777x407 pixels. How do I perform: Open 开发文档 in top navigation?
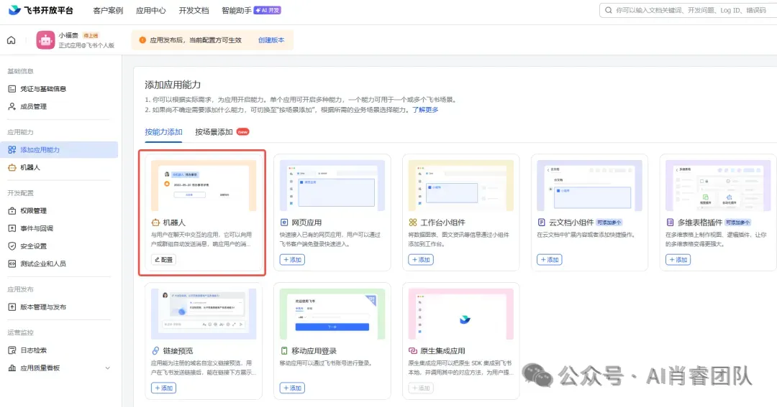[194, 10]
